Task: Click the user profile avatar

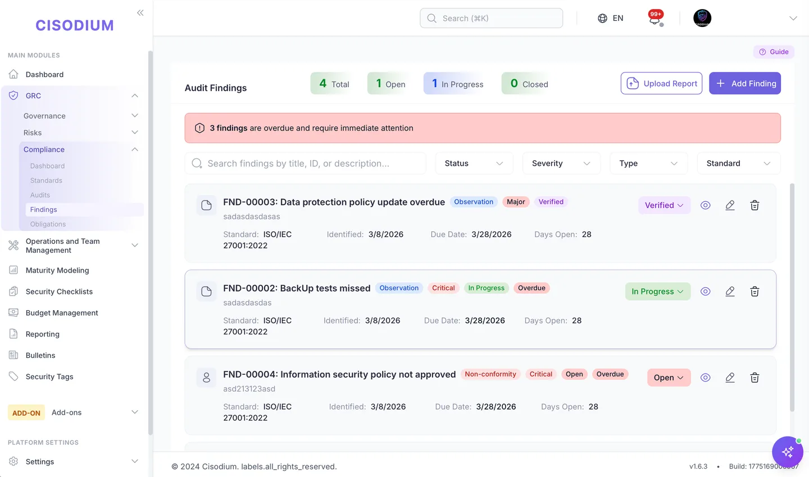Action: coord(702,18)
